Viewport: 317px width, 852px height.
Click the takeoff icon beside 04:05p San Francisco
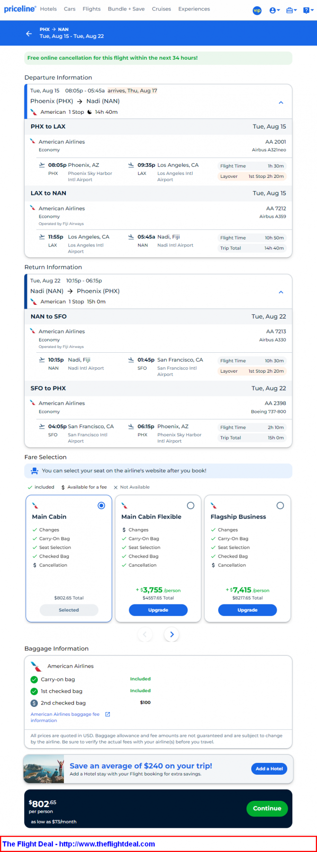pos(42,426)
